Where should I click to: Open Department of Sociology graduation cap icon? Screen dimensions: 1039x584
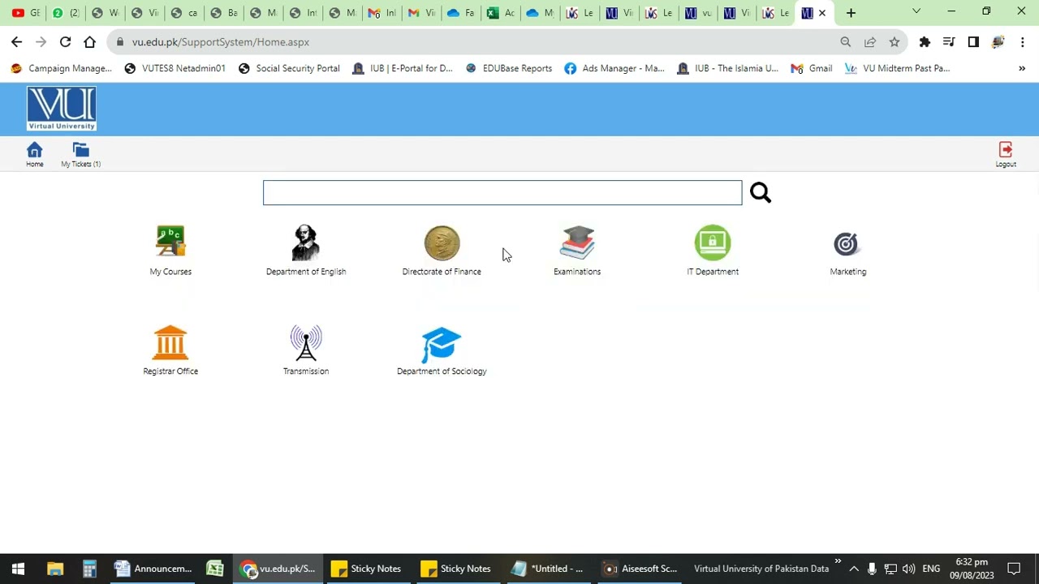pos(442,345)
